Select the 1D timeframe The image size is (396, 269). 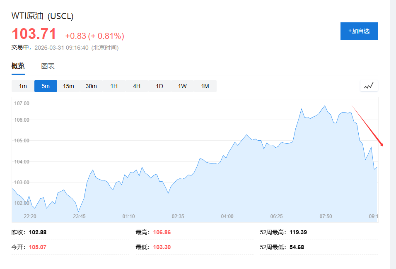tap(159, 86)
